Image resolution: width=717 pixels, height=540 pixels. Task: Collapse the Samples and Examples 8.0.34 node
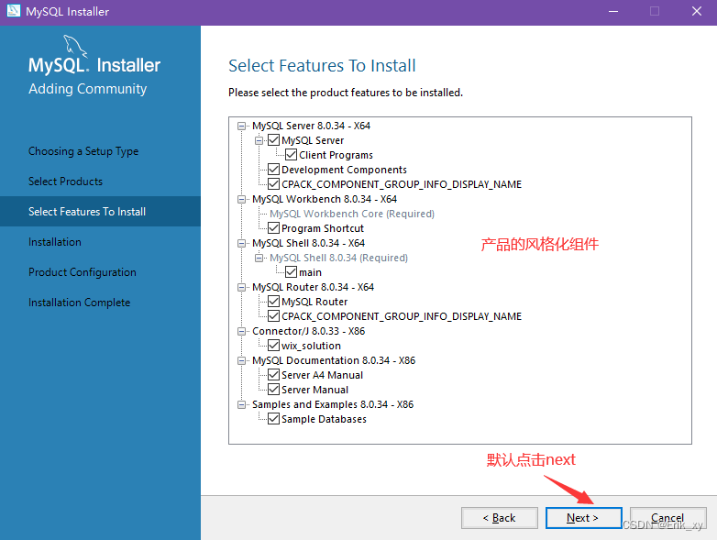coord(241,404)
